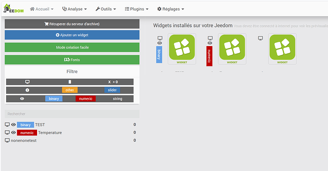This screenshot has height=171, width=328.
Task: Click monitor icon in TEST row
Action: point(7,125)
